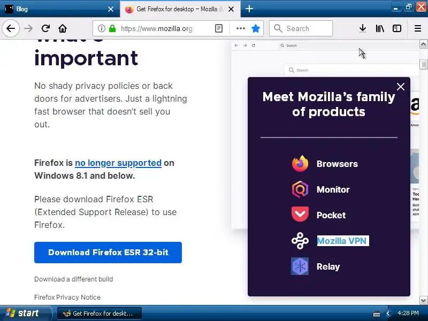Image resolution: width=428 pixels, height=321 pixels.
Task: Click the Monitor product icon
Action: tap(300, 189)
